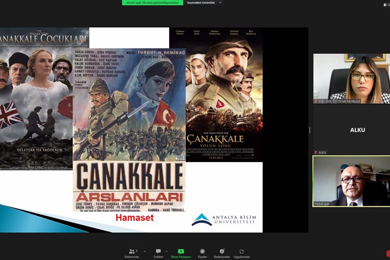
Task: Click the green 'mesut uyar ekranını görüntülüyorsunuz' banner
Action: [x=153, y=3]
